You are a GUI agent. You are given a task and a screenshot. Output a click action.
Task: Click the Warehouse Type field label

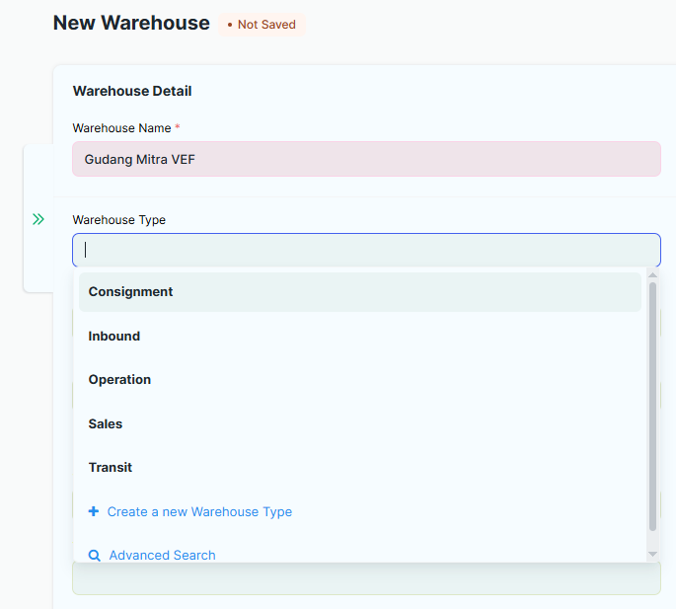pyautogui.click(x=119, y=220)
